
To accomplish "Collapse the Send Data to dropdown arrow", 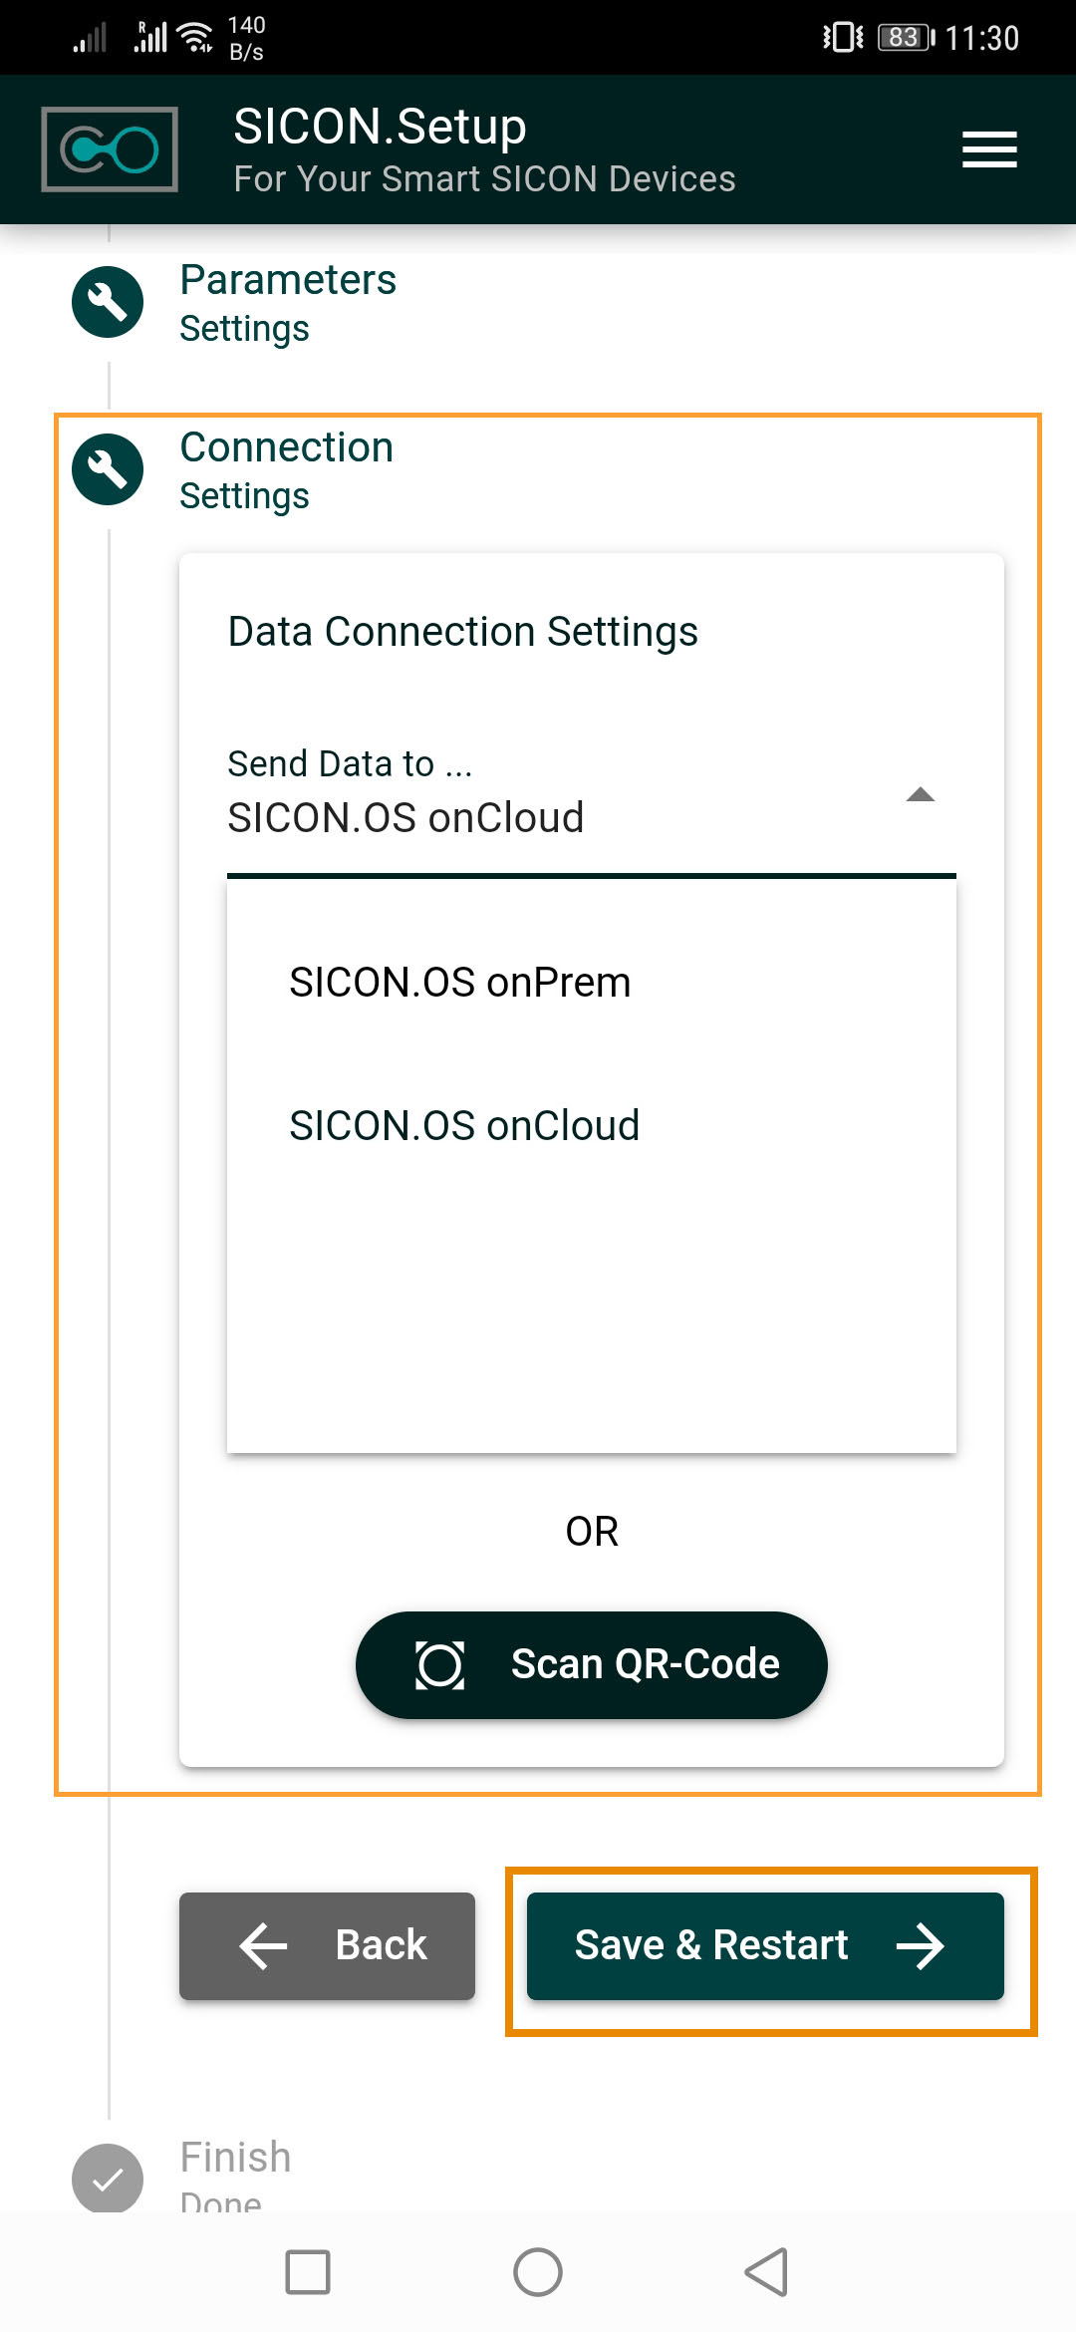I will pos(921,795).
